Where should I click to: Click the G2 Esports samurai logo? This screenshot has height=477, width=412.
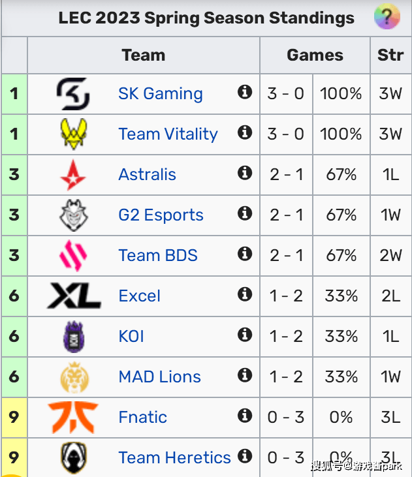click(72, 215)
